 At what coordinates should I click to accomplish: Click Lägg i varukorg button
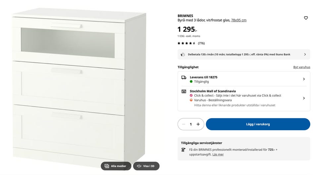click(x=258, y=124)
